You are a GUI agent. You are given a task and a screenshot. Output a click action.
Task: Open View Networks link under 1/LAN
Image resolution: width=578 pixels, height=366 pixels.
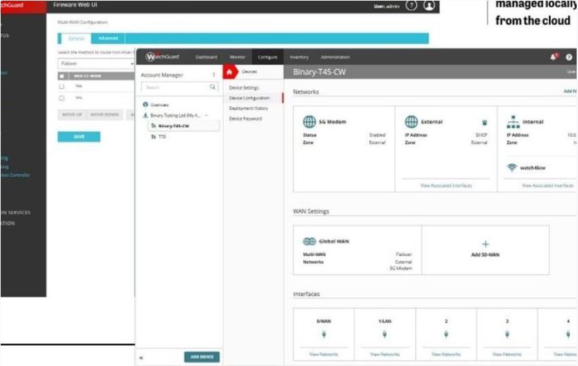[384, 354]
